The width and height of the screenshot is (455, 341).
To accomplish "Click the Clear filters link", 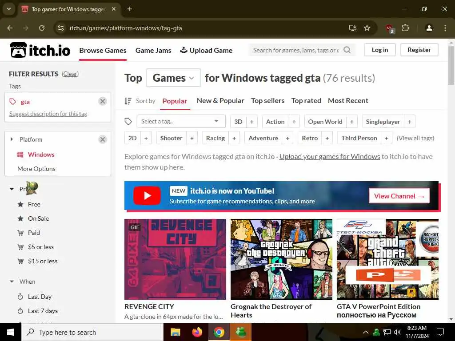I will click(x=70, y=74).
